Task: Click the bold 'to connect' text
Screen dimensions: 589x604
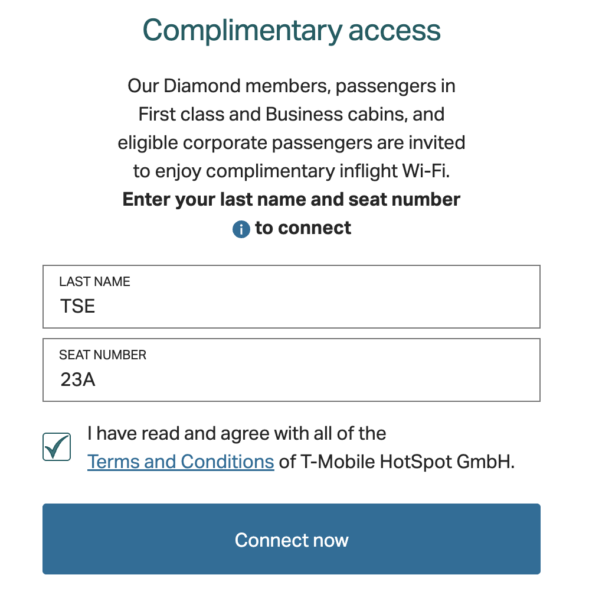Action: click(x=303, y=228)
